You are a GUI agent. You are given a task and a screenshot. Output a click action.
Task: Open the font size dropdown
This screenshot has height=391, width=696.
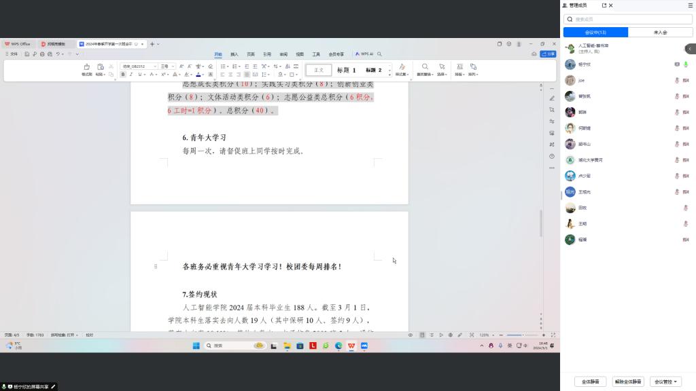tap(167, 66)
